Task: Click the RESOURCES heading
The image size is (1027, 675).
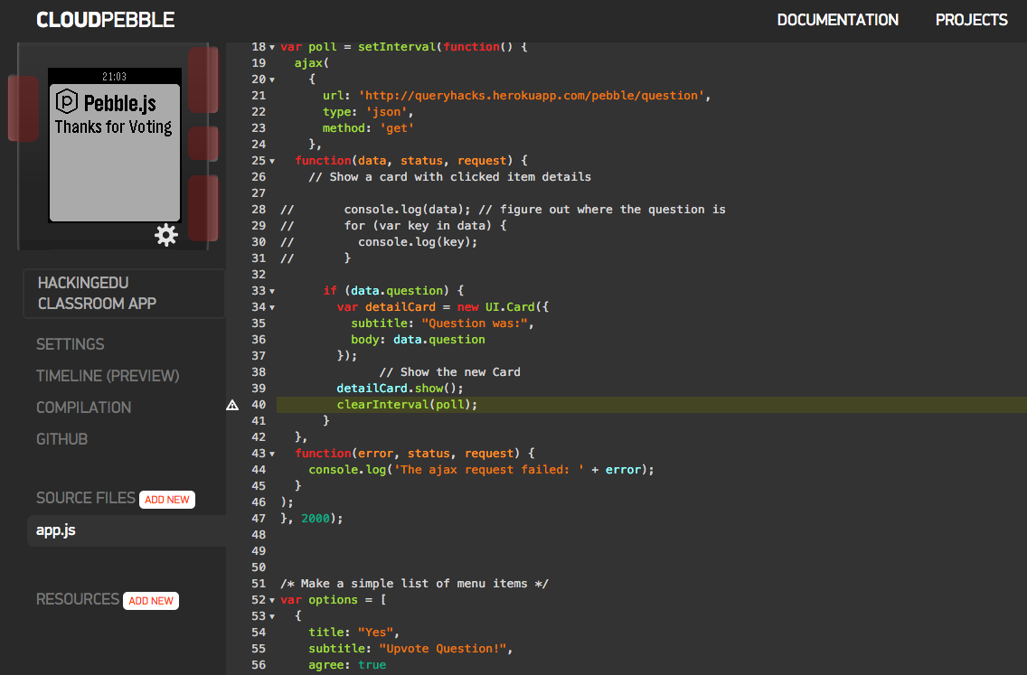Action: [x=77, y=600]
